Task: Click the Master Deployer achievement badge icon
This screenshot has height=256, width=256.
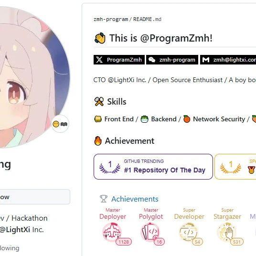Action: pyautogui.click(x=112, y=232)
